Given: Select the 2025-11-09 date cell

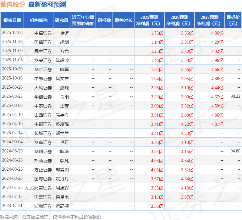Looking at the screenshot, I should coord(12,51).
